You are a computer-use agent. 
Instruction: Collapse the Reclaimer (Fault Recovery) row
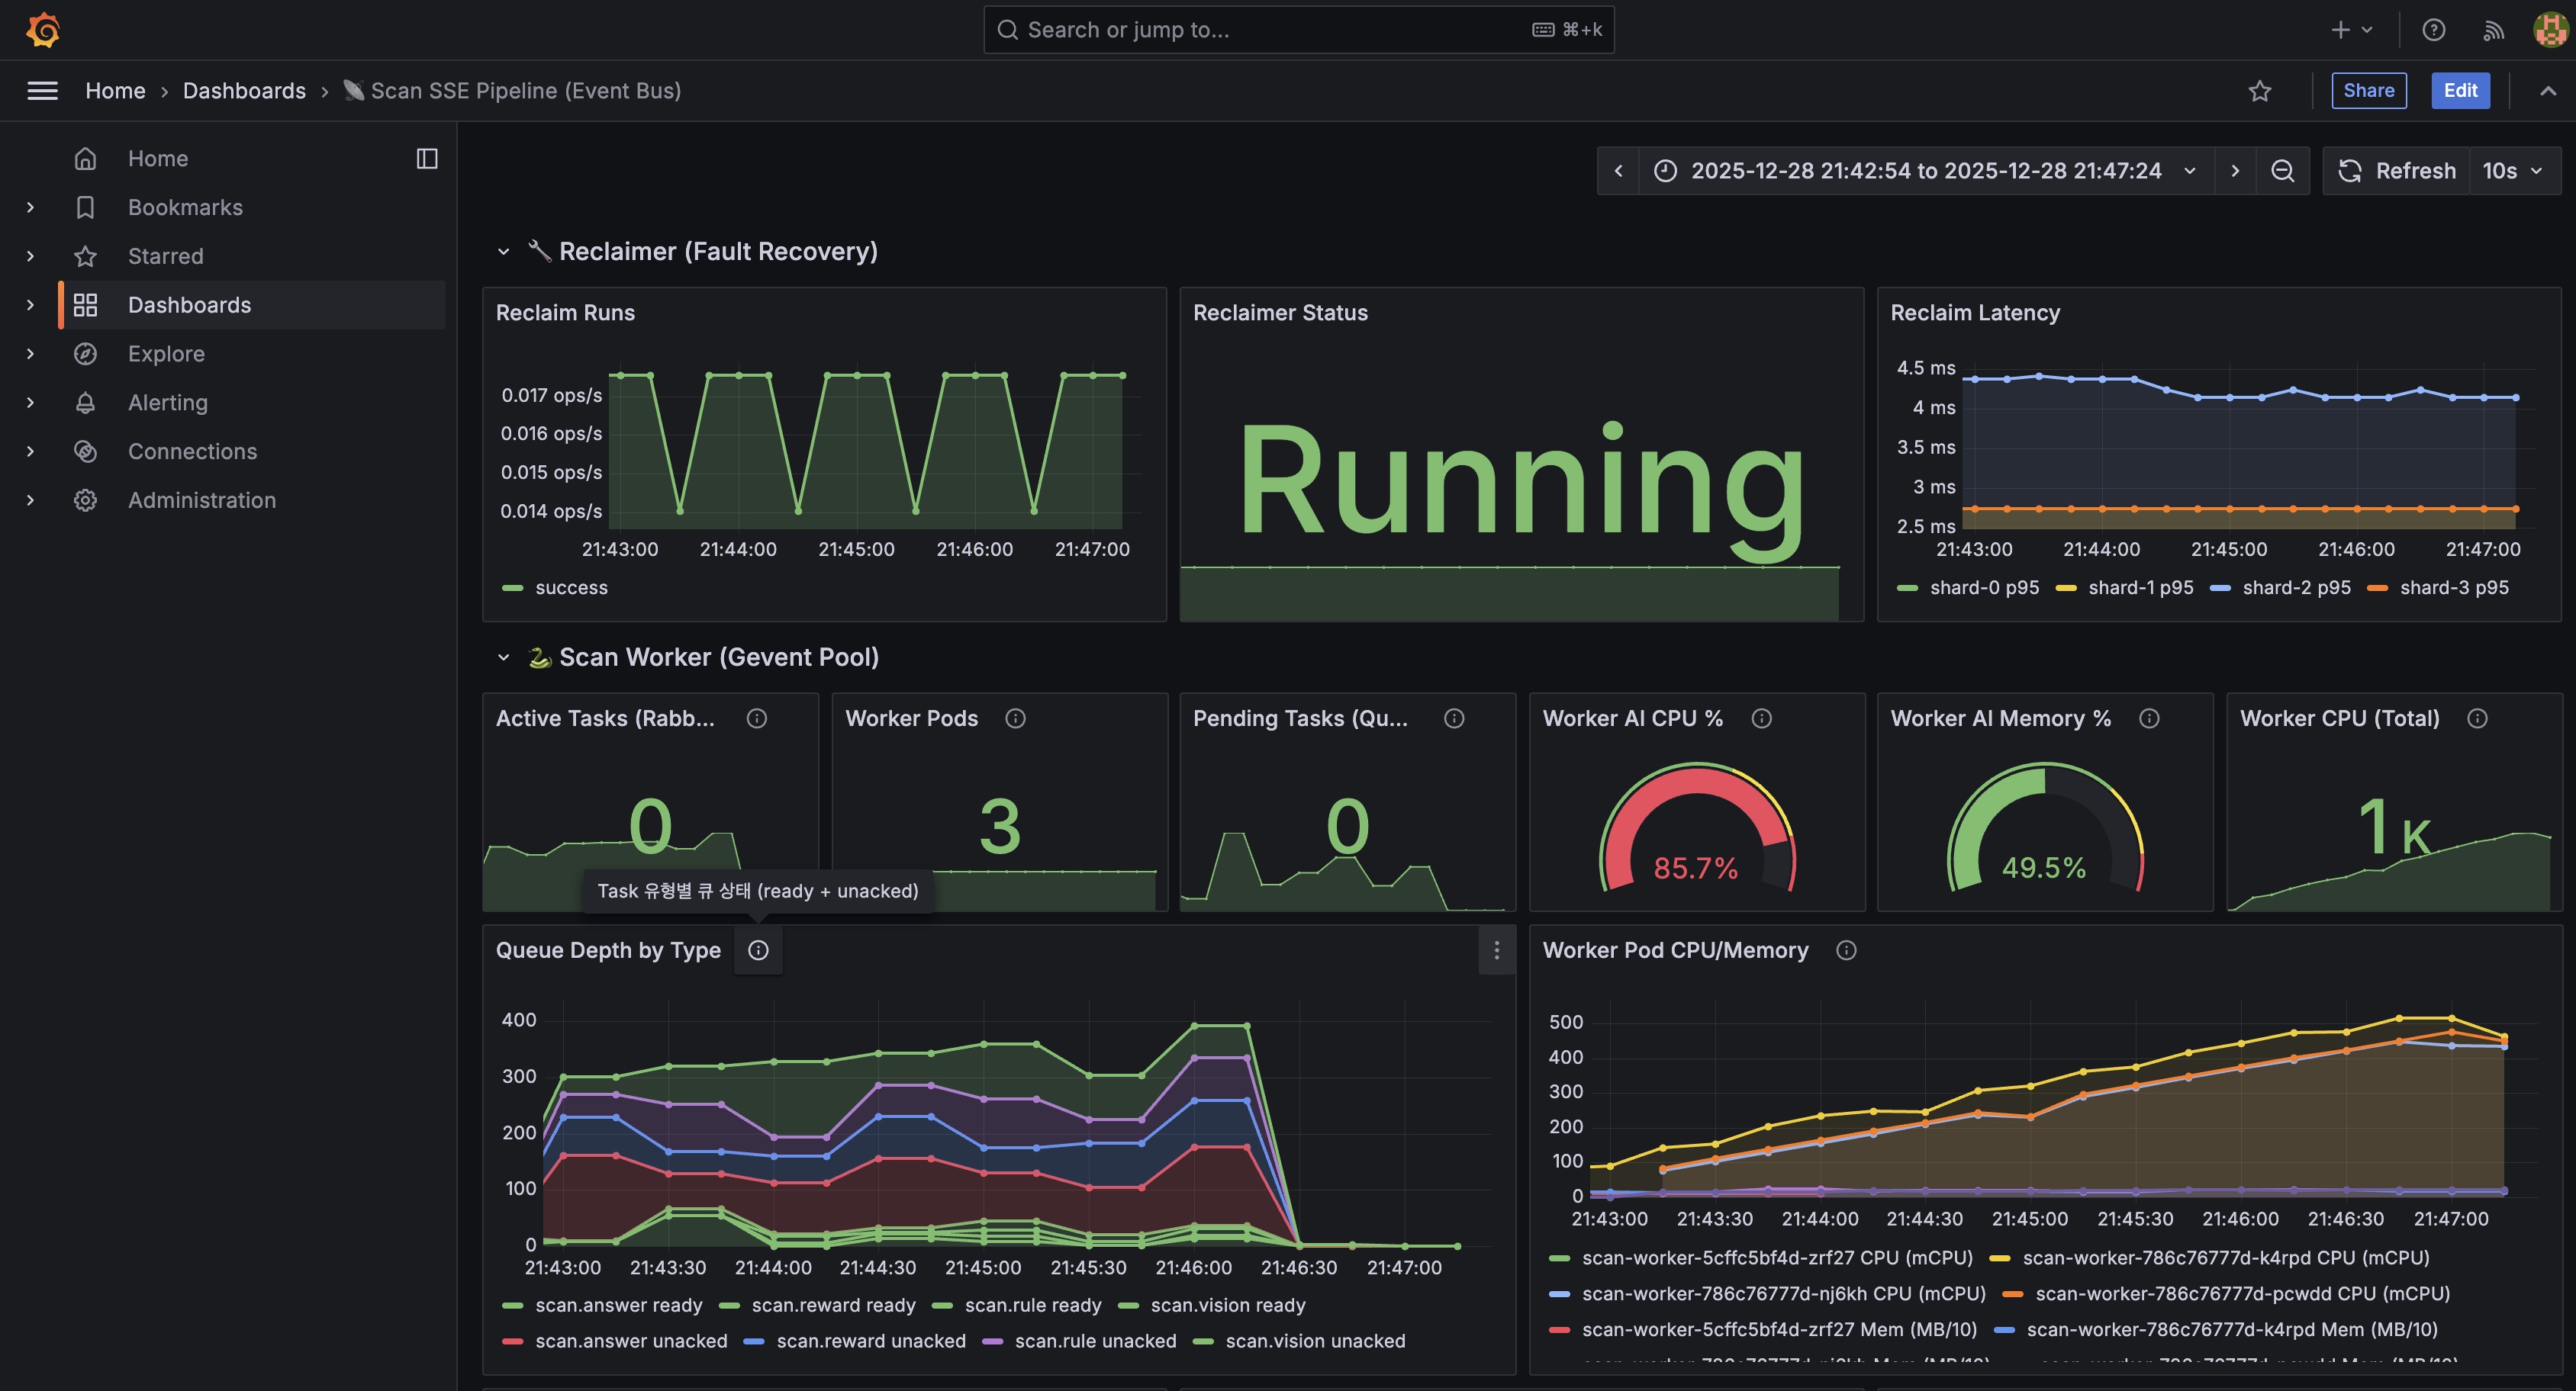click(x=504, y=252)
